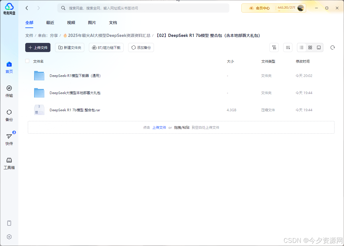
Task: Maximize the window
Action: point(327,8)
